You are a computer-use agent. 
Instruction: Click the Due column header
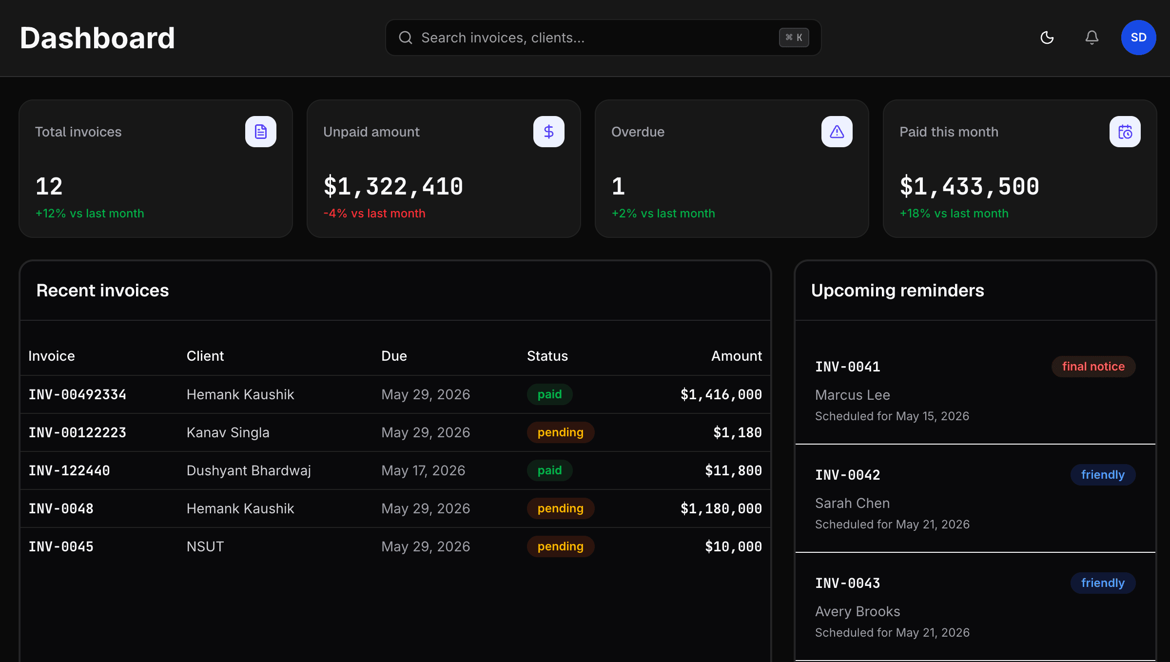pyautogui.click(x=394, y=356)
